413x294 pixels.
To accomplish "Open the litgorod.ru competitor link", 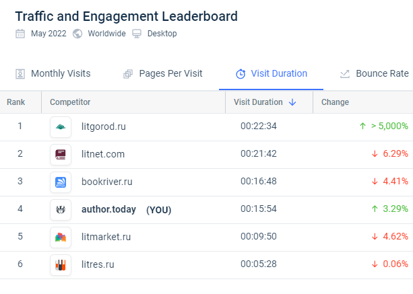I will [103, 126].
